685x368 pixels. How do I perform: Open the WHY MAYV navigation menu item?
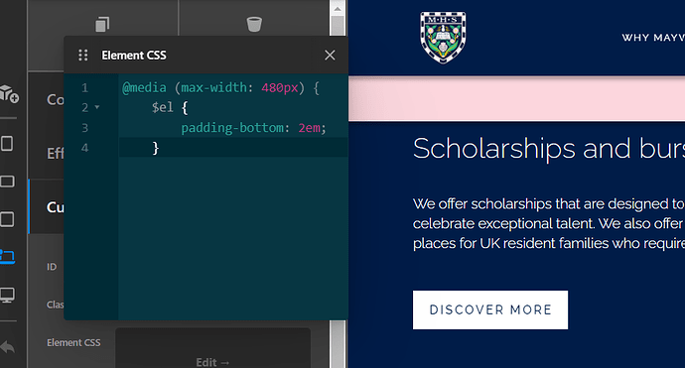[x=653, y=38]
